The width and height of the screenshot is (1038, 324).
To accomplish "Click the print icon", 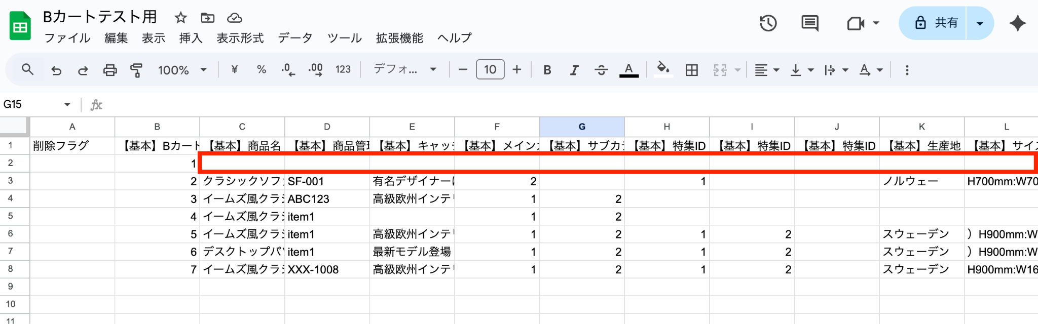I will (x=109, y=70).
